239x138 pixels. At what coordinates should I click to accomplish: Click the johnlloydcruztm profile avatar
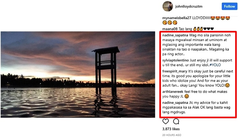(x=168, y=6)
